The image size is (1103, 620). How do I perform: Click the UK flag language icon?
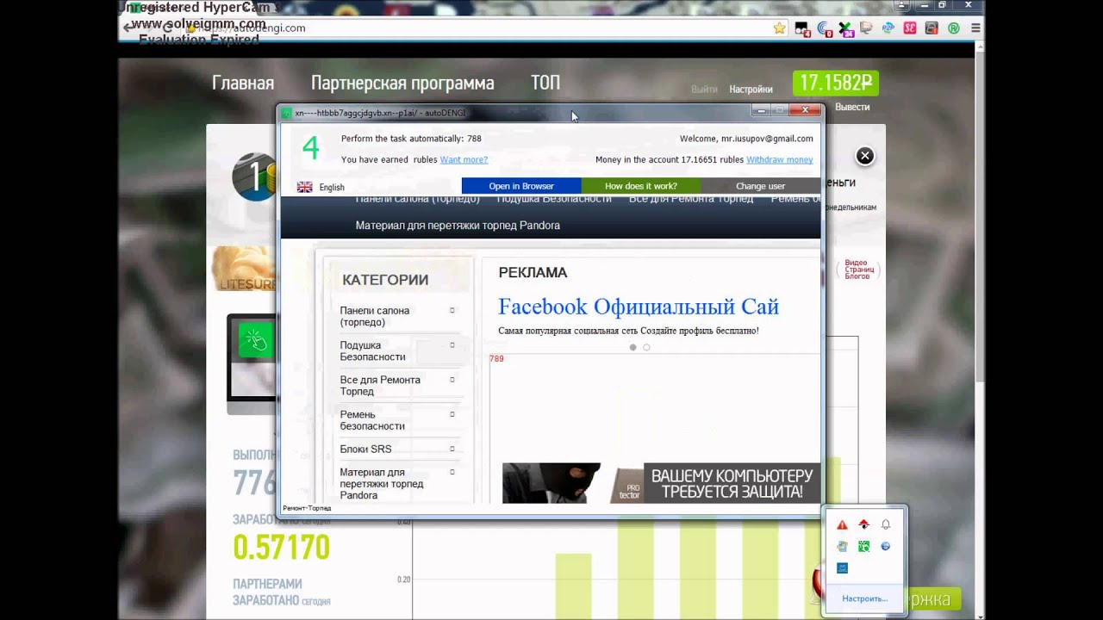(304, 187)
